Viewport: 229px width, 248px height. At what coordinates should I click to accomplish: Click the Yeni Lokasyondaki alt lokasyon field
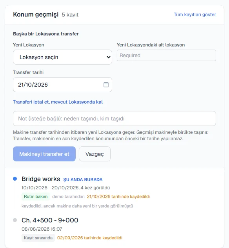pos(166,56)
